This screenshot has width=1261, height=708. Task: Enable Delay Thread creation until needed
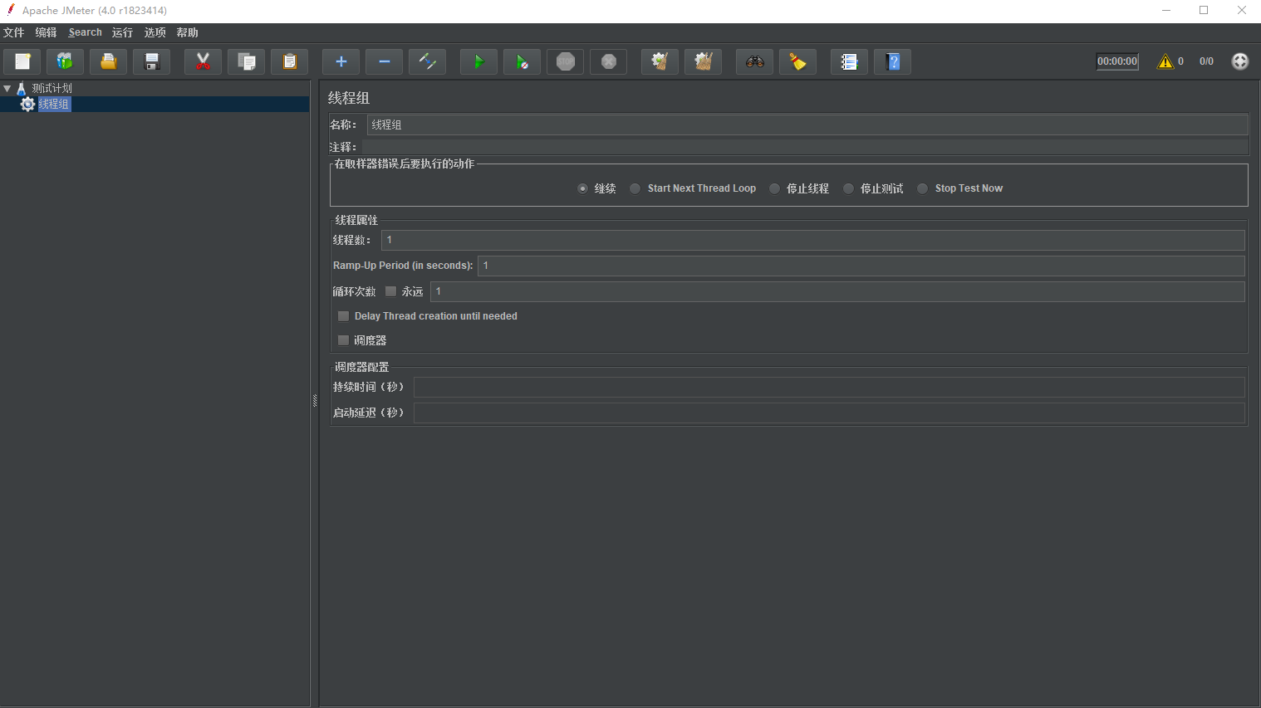pos(344,316)
